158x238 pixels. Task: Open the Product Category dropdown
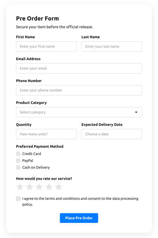click(79, 112)
